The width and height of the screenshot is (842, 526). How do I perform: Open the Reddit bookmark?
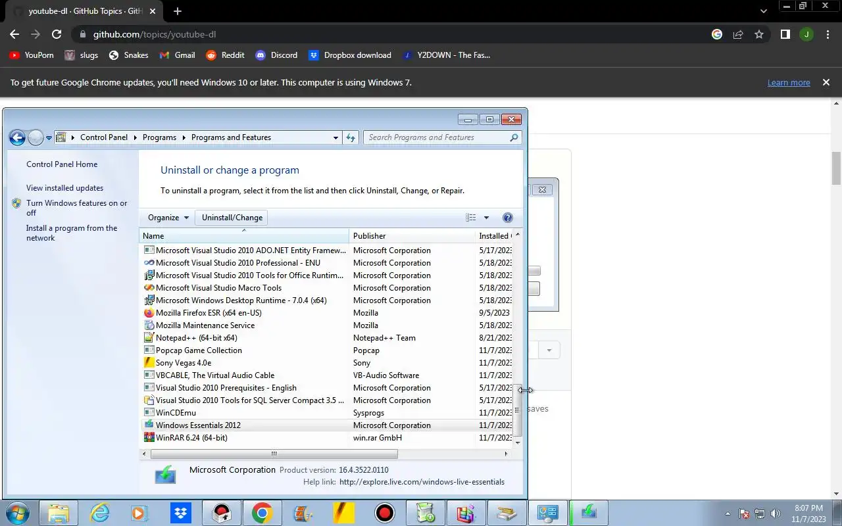226,55
